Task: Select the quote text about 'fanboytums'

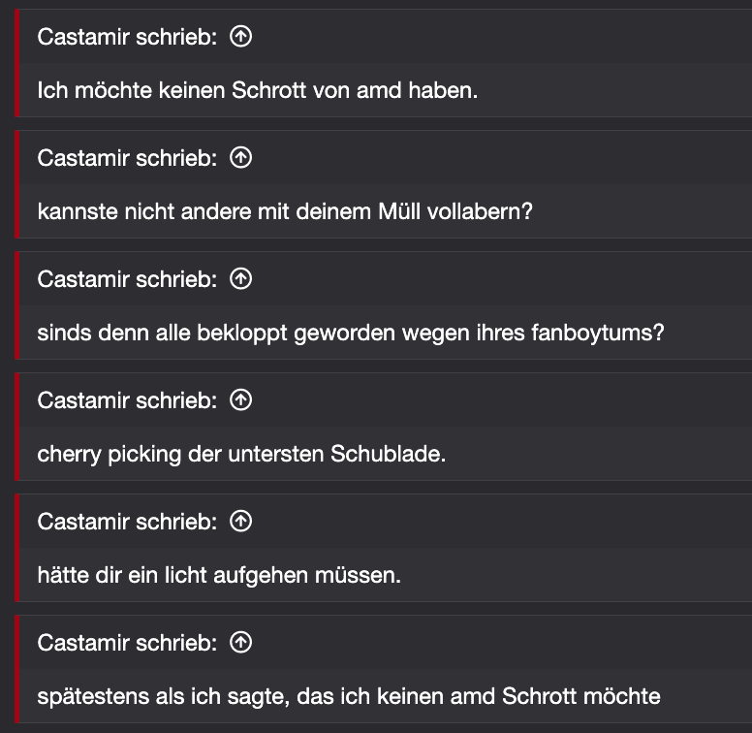Action: coord(351,333)
